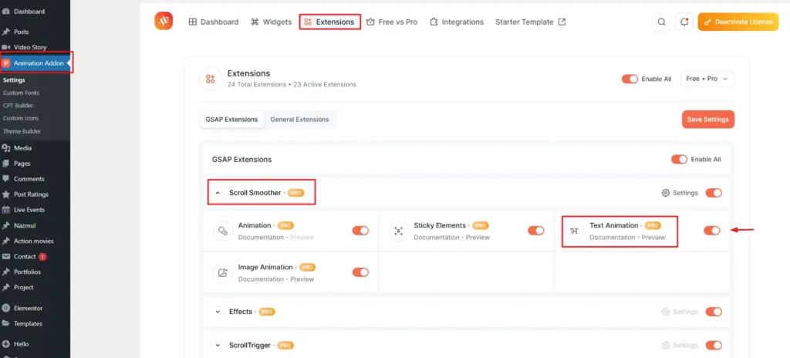The width and height of the screenshot is (790, 358).
Task: Click the Animation extension icon
Action: [x=222, y=231]
